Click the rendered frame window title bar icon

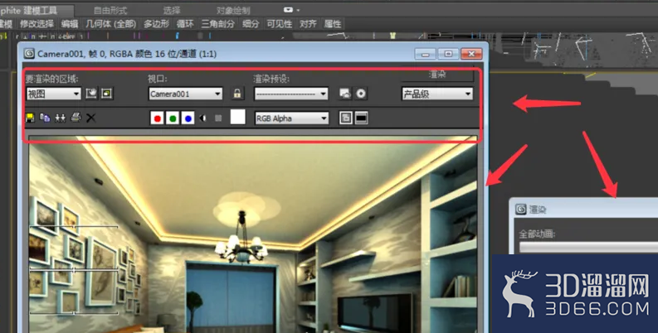(x=29, y=54)
